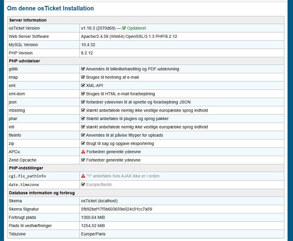Click the gdlib extension name
The height and width of the screenshot is (241, 293).
[x=13, y=69]
